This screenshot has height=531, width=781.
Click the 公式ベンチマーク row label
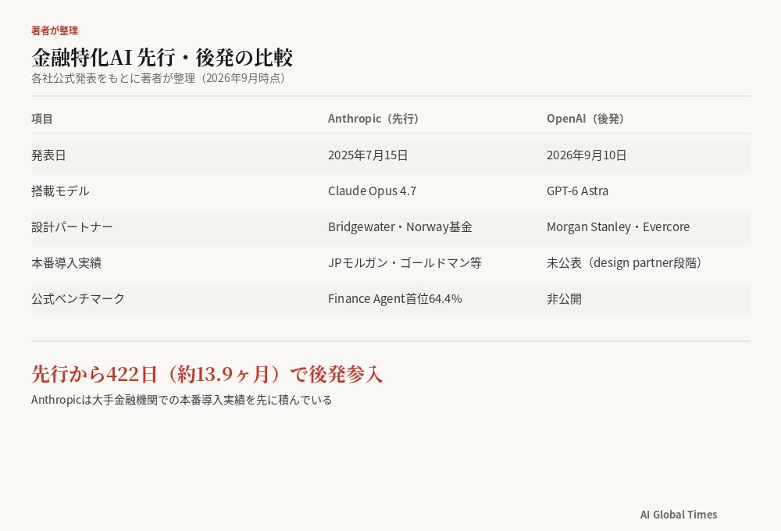pyautogui.click(x=77, y=298)
